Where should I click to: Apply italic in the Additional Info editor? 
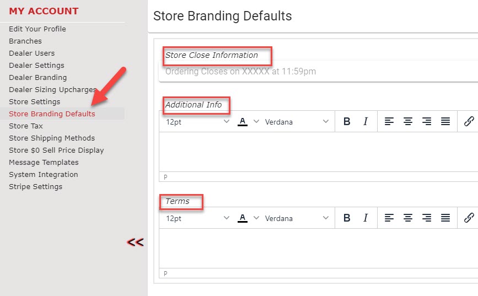tap(365, 122)
